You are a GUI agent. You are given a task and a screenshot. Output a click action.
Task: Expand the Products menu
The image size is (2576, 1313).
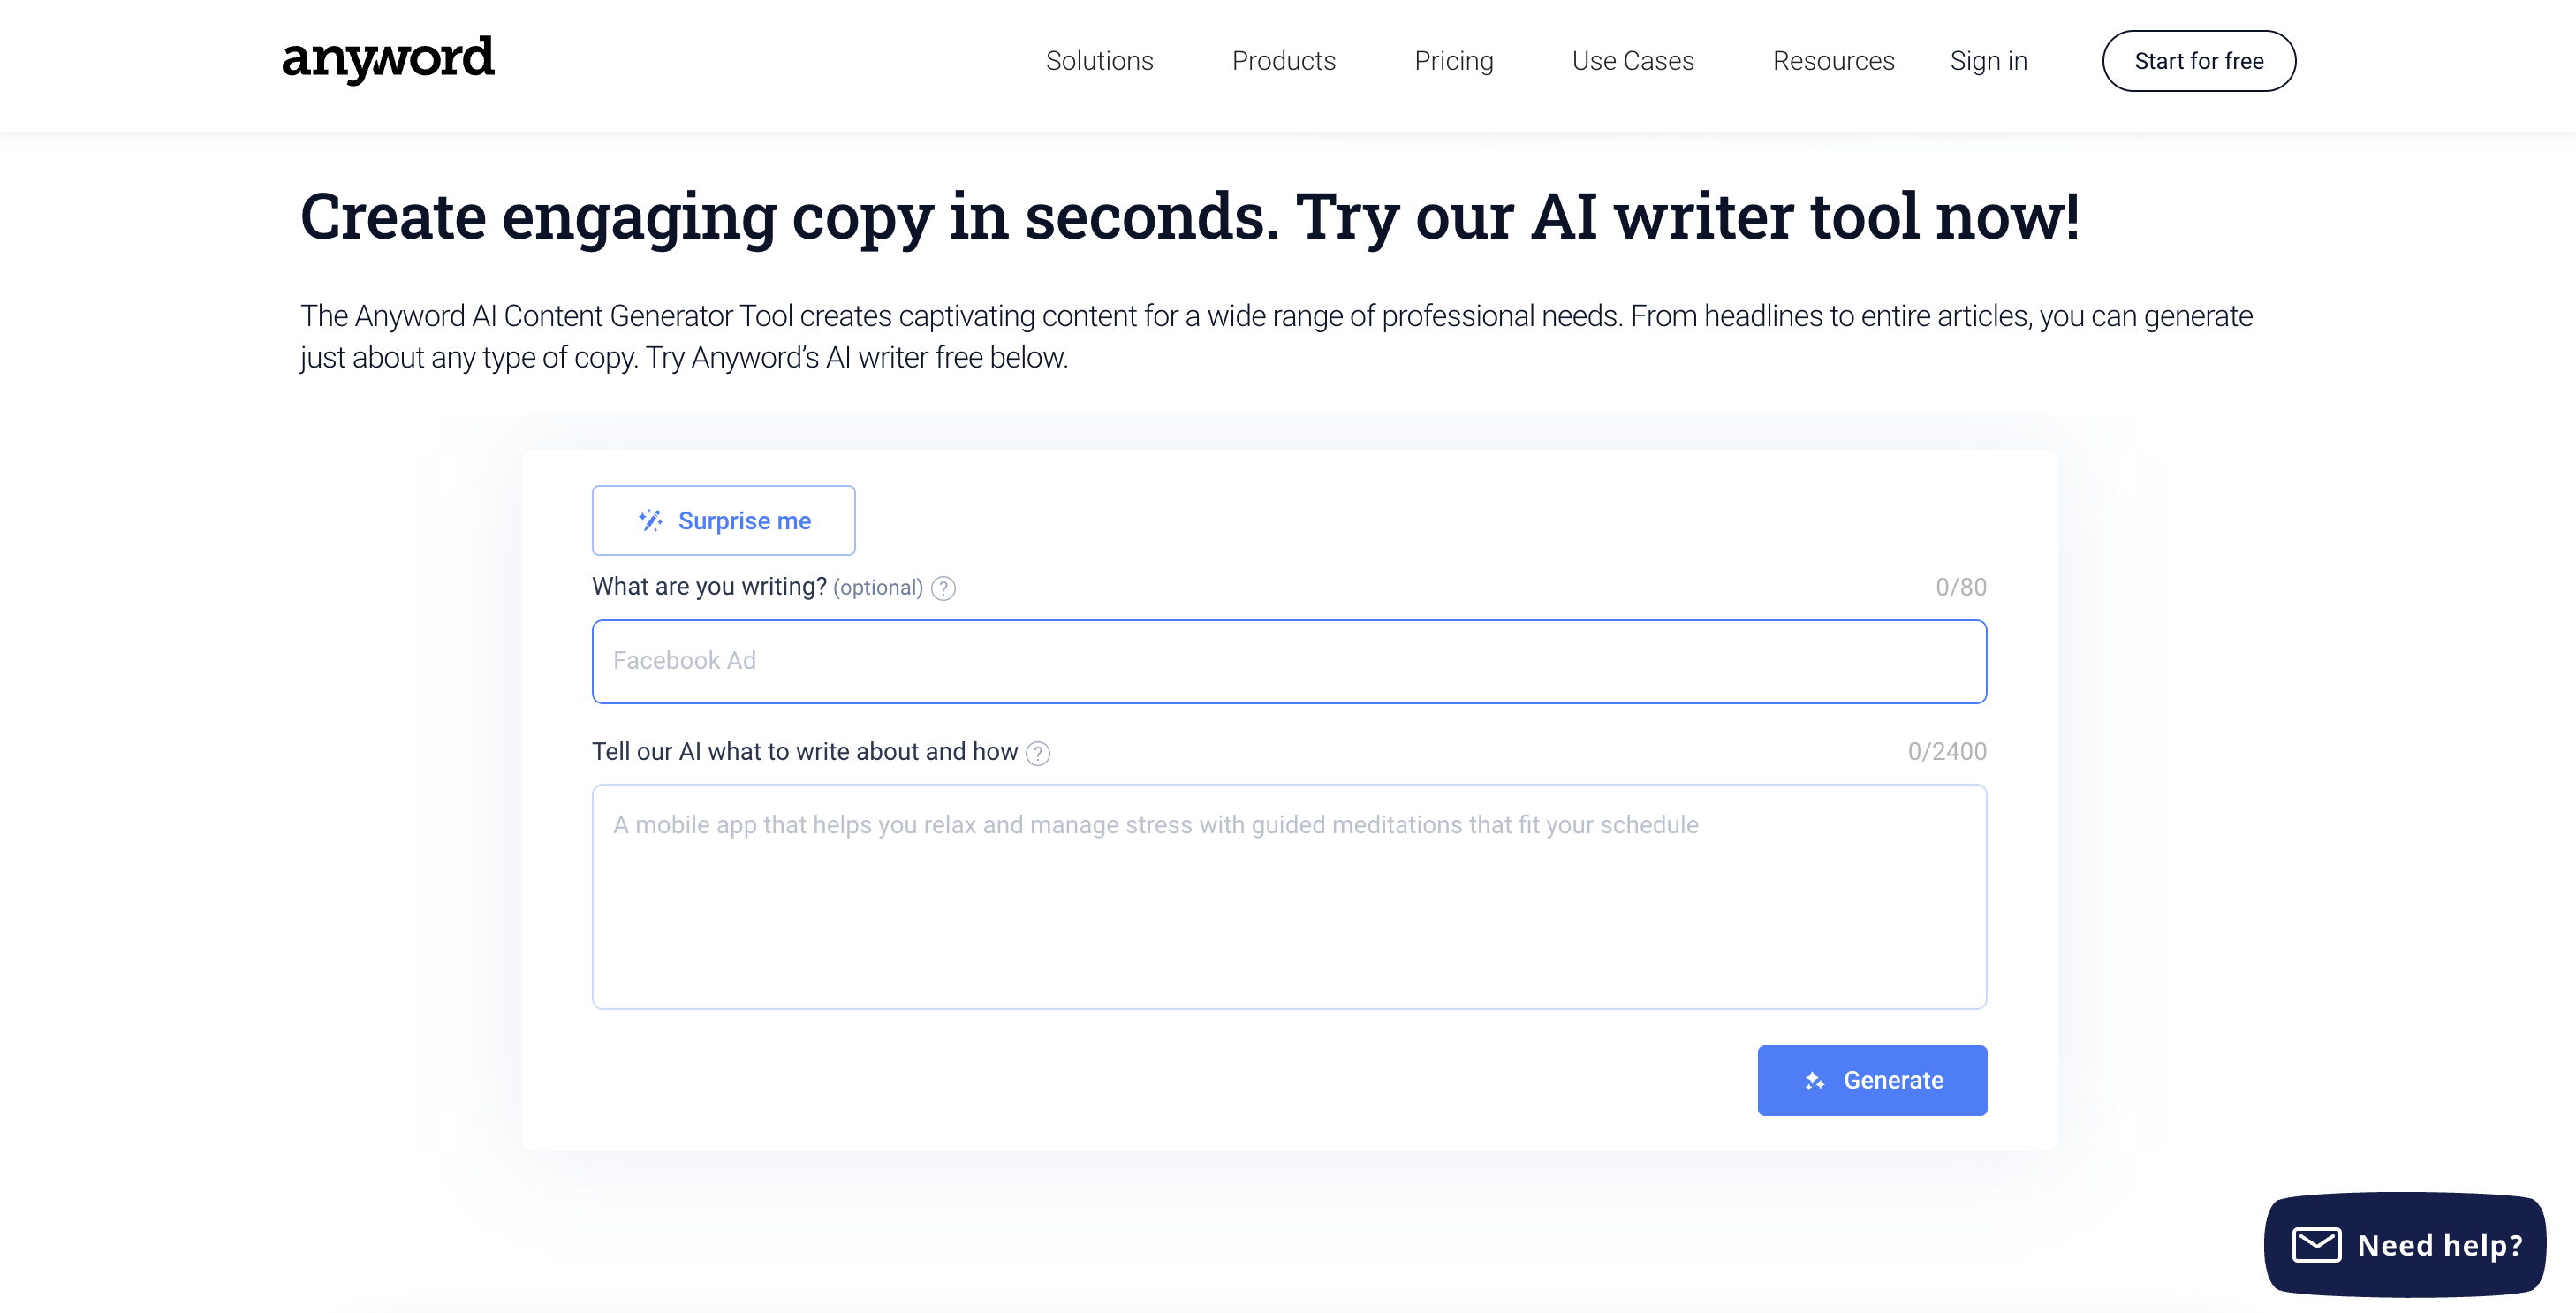click(x=1283, y=61)
